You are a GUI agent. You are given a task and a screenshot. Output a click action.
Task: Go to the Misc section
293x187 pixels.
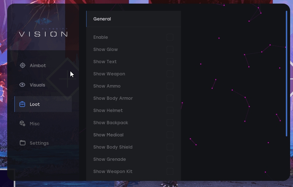(43, 123)
